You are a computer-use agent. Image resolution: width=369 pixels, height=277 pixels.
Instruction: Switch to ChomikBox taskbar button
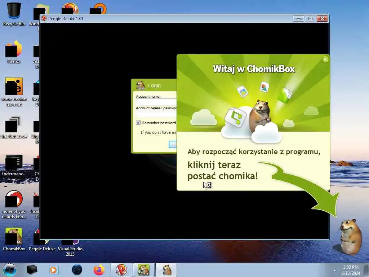pyautogui.click(x=144, y=270)
